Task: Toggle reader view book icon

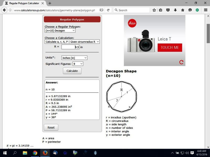Action: click(x=102, y=10)
